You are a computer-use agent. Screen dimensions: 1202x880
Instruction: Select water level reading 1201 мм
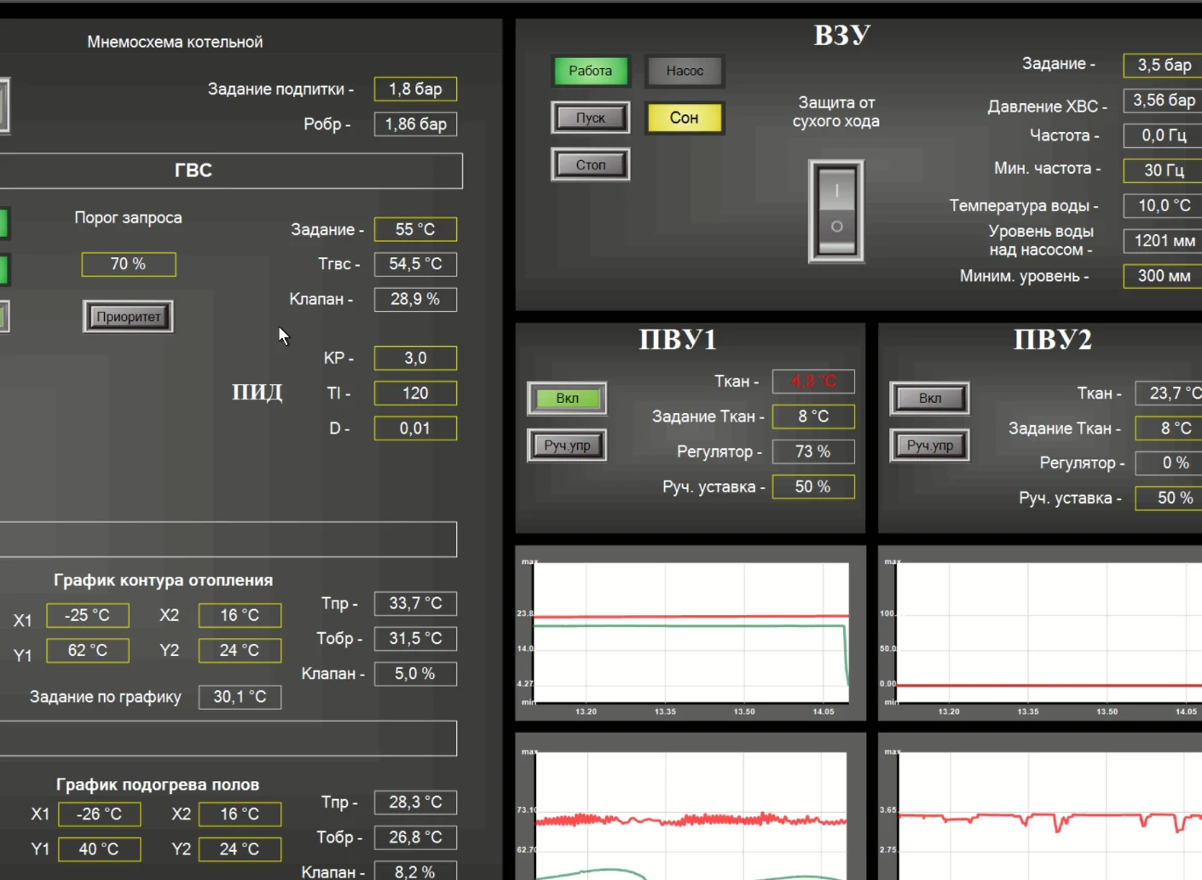(x=1163, y=241)
